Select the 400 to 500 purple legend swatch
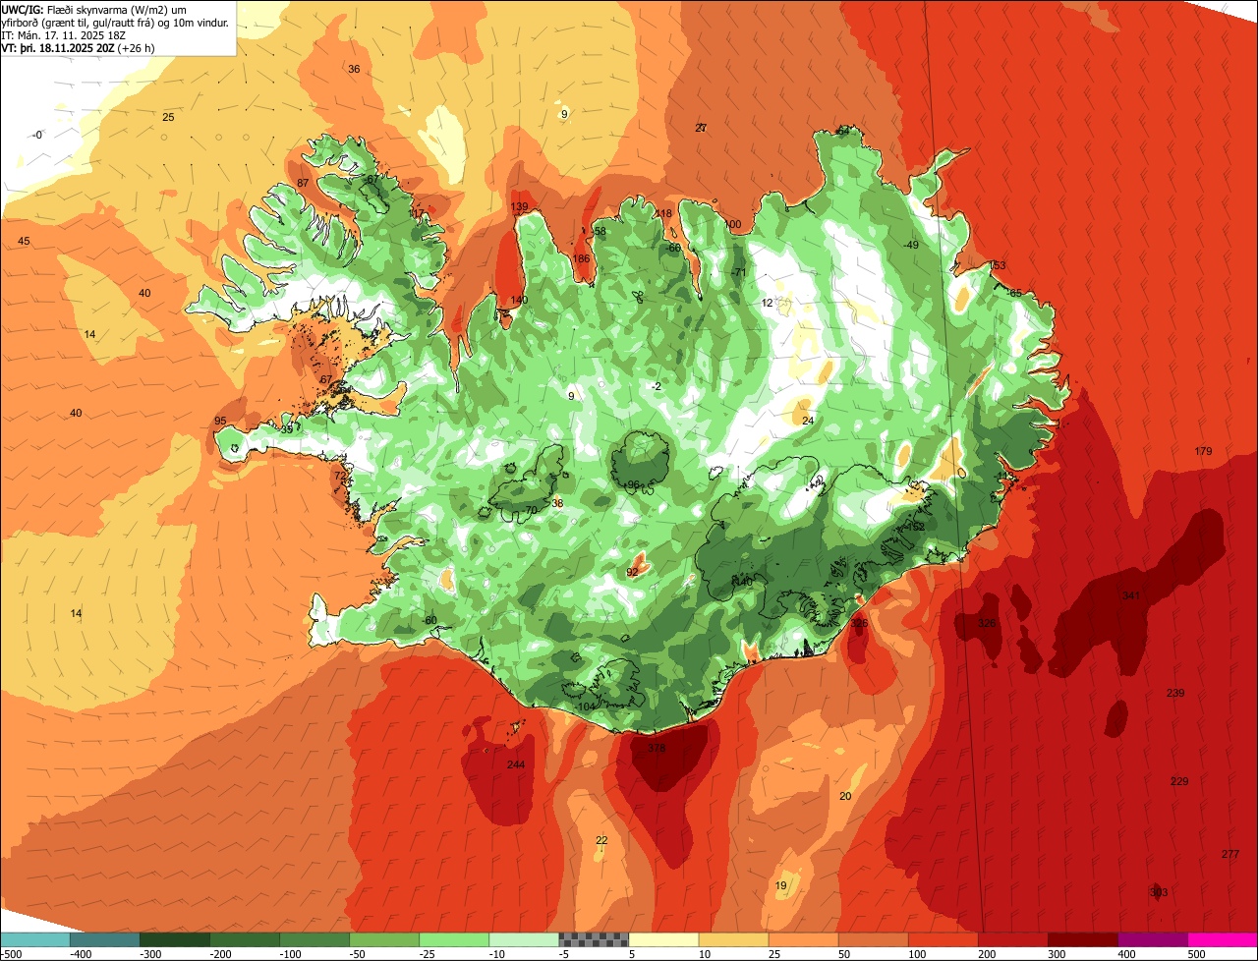The height and width of the screenshot is (961, 1258). pyautogui.click(x=1151, y=939)
